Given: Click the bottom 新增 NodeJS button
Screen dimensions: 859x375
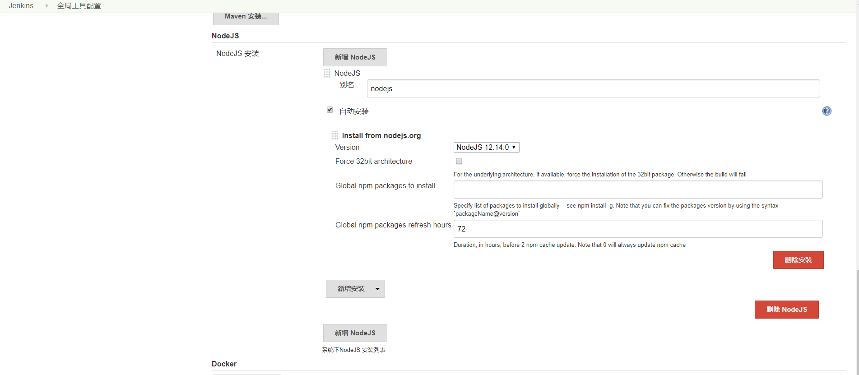Looking at the screenshot, I should pos(355,333).
